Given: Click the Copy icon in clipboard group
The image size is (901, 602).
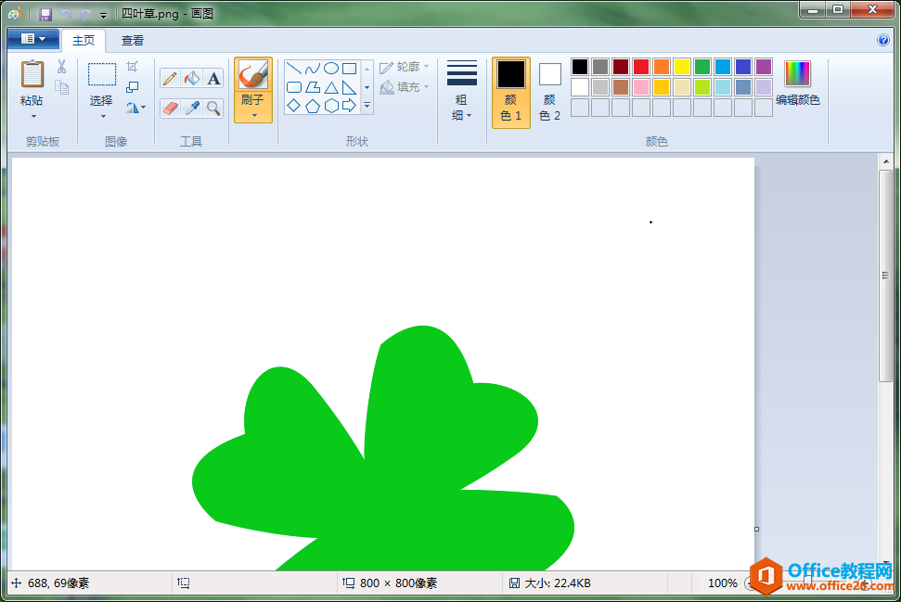Looking at the screenshot, I should click(x=61, y=87).
